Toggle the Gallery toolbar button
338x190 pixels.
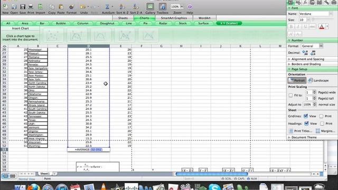(150, 7)
